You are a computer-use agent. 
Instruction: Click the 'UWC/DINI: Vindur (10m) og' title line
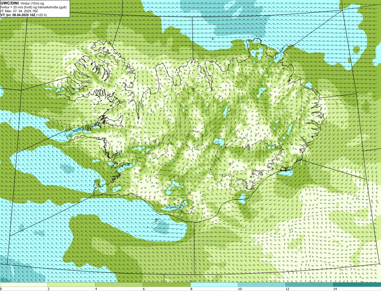22,3
